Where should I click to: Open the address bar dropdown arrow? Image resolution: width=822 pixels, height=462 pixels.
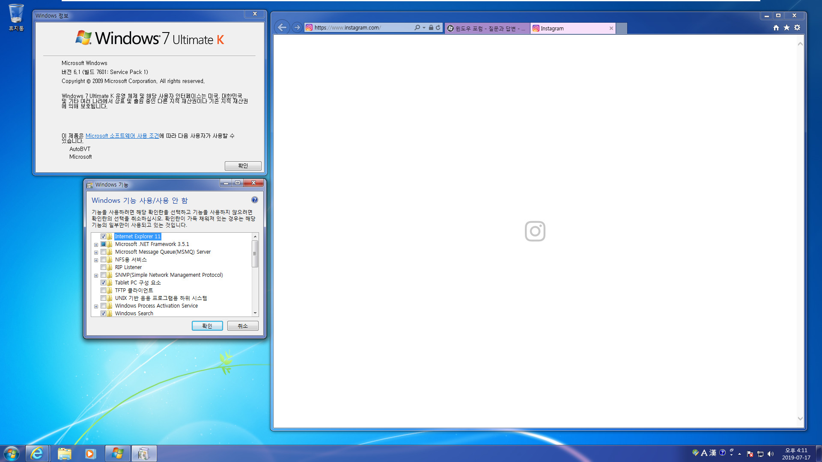point(424,27)
